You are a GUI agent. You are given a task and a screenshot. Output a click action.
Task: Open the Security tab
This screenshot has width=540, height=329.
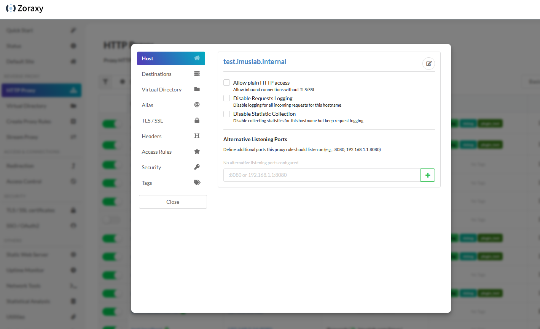pos(171,167)
